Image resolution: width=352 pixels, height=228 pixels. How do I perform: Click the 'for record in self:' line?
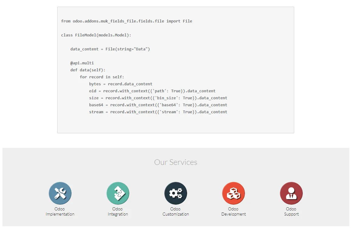[x=102, y=77]
